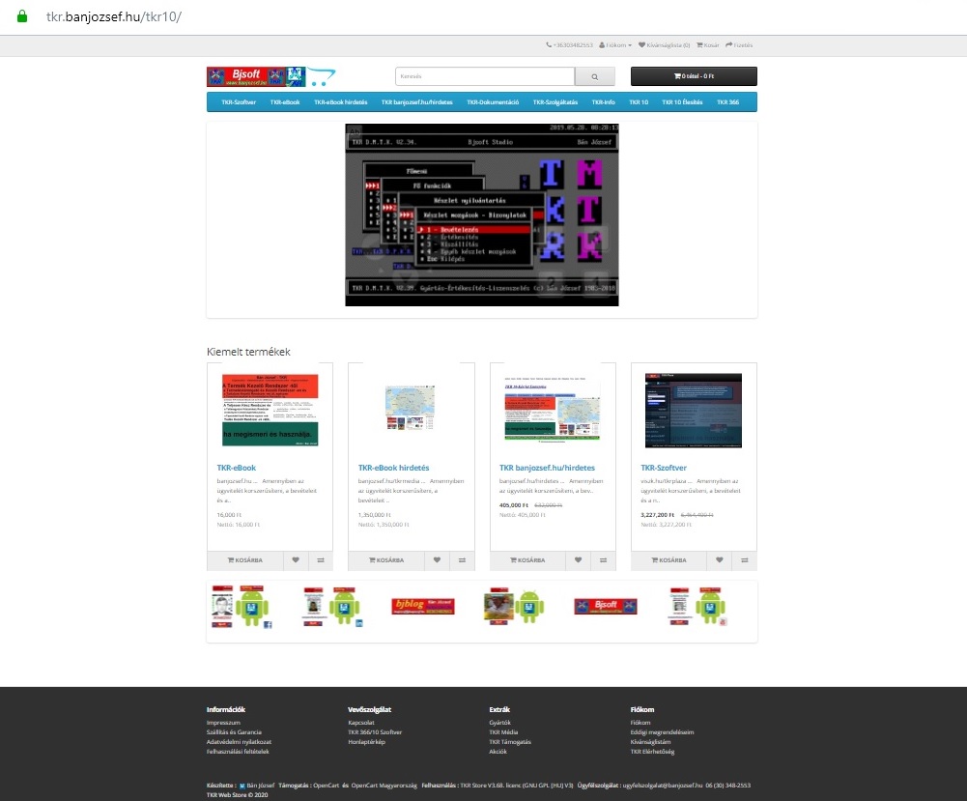
Task: Open the Android banner with Facebook badge
Action: (242, 607)
